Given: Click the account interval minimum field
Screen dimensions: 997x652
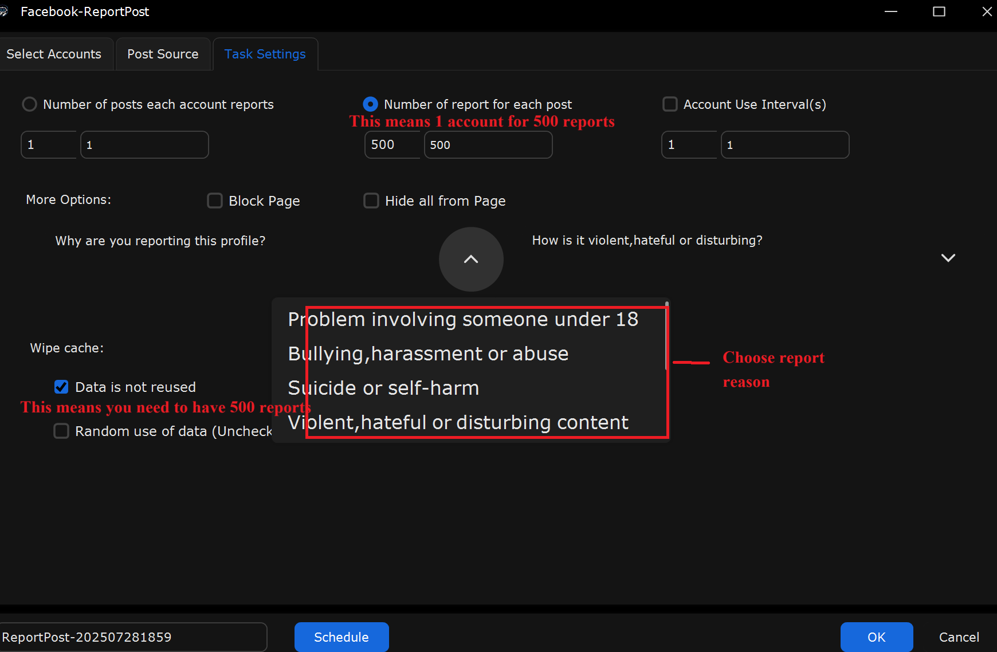Looking at the screenshot, I should click(x=689, y=144).
